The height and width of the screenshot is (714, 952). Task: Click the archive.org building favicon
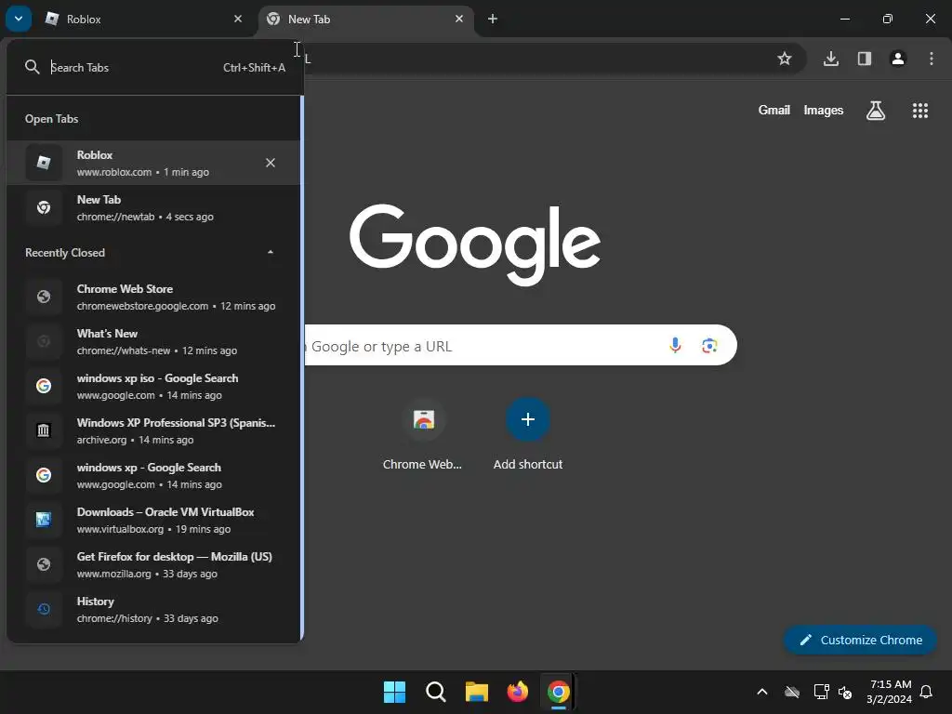tap(44, 430)
